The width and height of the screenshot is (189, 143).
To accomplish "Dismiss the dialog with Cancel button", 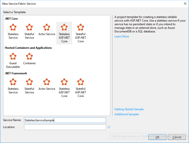I will 177,137.
